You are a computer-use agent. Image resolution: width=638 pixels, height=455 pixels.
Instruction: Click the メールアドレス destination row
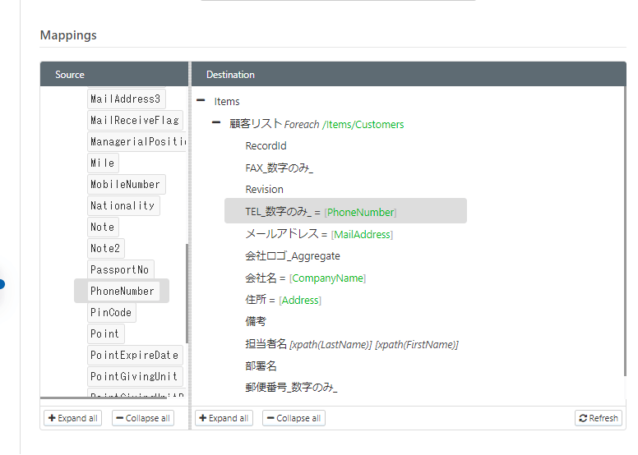[x=319, y=234]
